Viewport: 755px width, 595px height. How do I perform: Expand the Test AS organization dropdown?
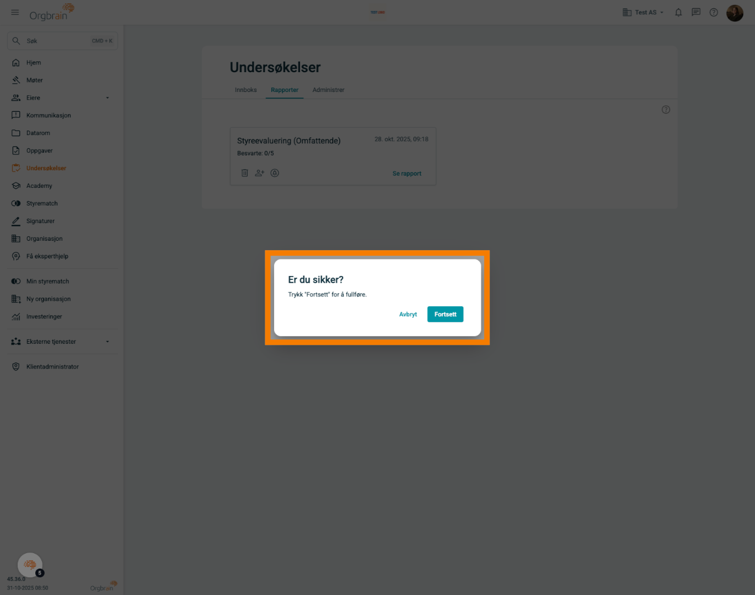(643, 12)
